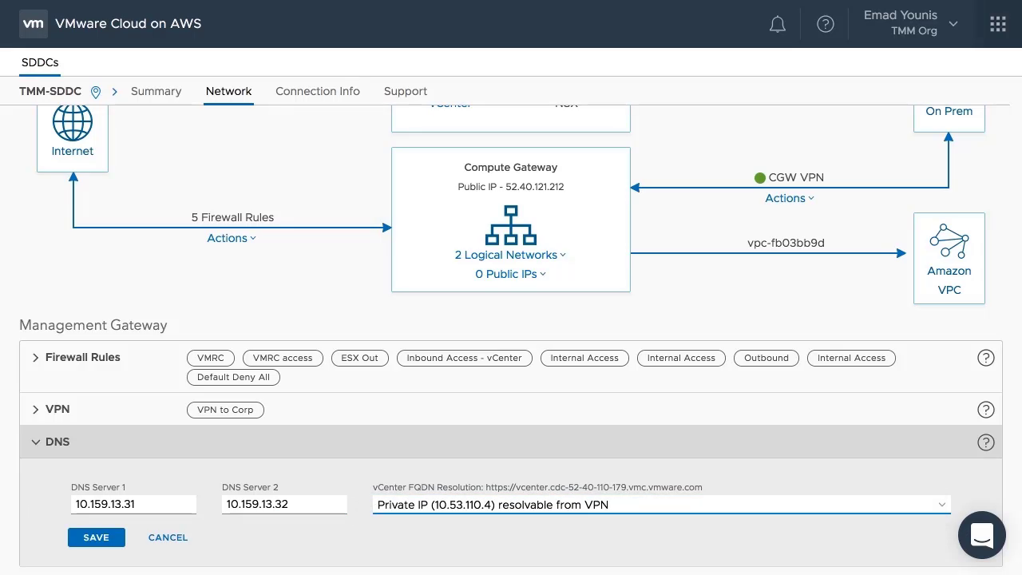
Task: Click the TMM-SDDC location pin icon
Action: (96, 92)
